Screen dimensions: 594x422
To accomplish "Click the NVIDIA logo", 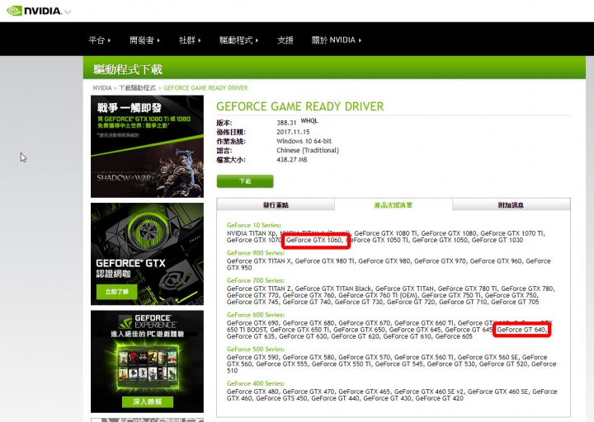I will (x=34, y=11).
